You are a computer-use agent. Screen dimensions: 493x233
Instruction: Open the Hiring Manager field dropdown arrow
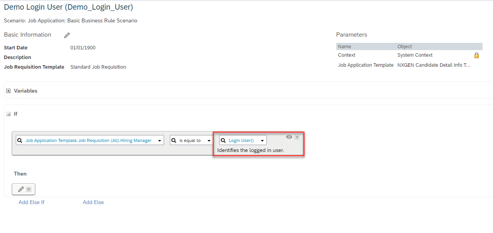160,141
